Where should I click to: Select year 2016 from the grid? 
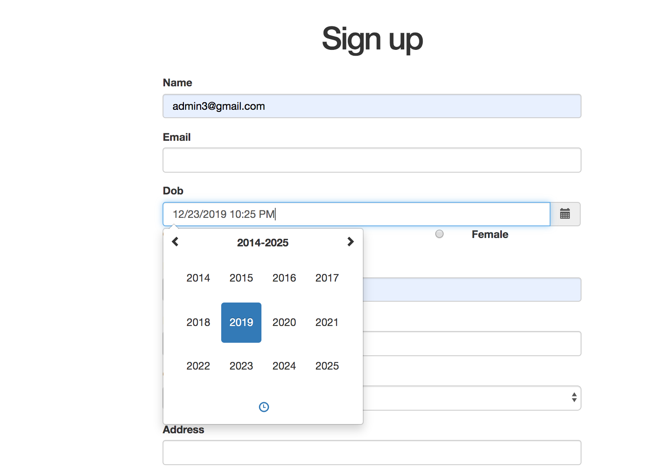click(x=284, y=278)
